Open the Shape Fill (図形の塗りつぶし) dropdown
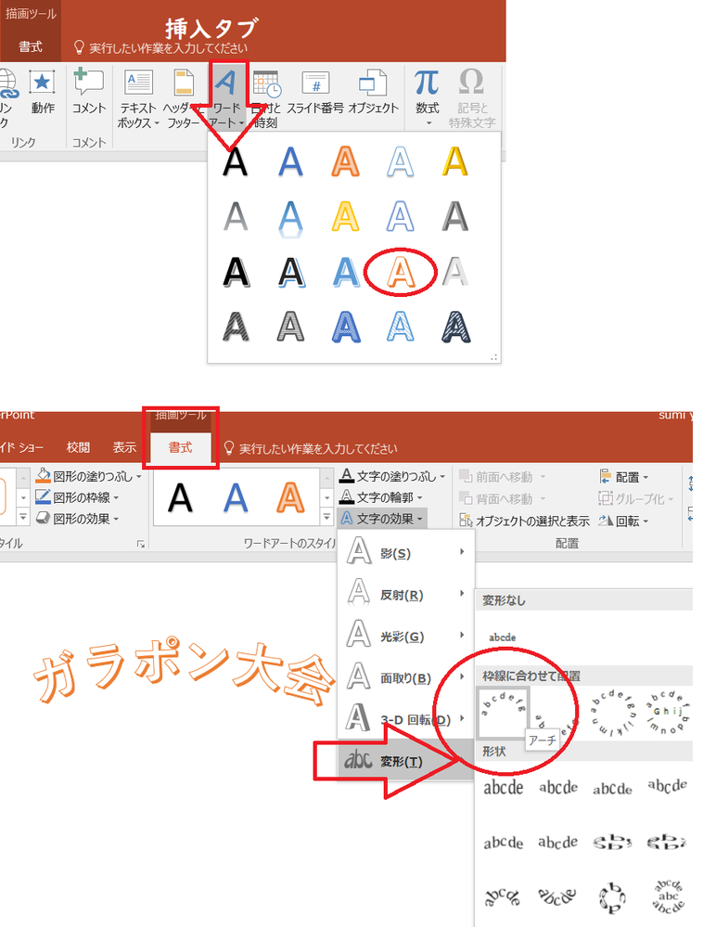Viewport: 703px width, 927px height. point(89,476)
